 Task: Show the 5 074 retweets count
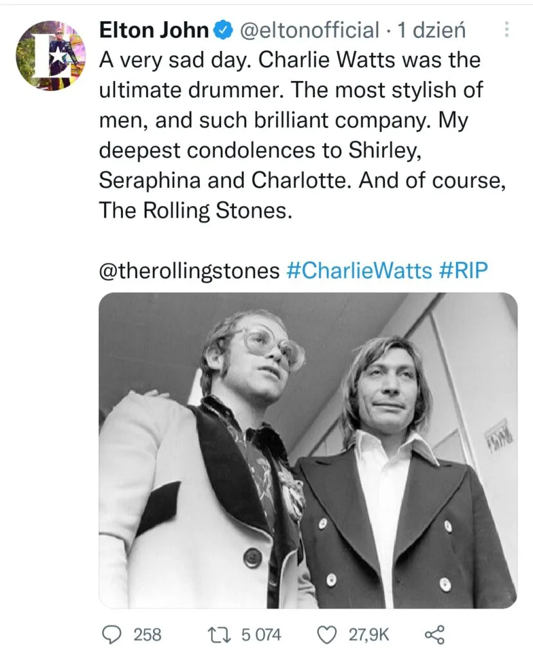(x=261, y=635)
